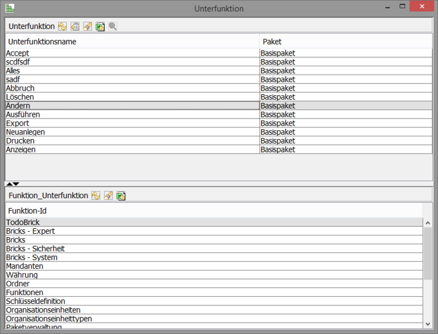Screen dimensions: 438x334
Task: Sort by the Unterfunktionsname column header
Action: tap(132, 42)
